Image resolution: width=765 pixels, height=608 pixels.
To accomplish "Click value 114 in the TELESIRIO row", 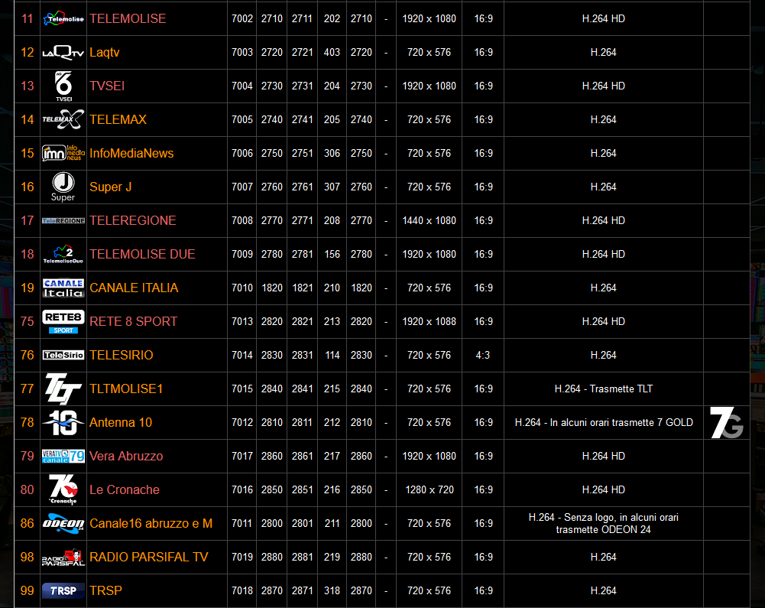I will pyautogui.click(x=332, y=355).
